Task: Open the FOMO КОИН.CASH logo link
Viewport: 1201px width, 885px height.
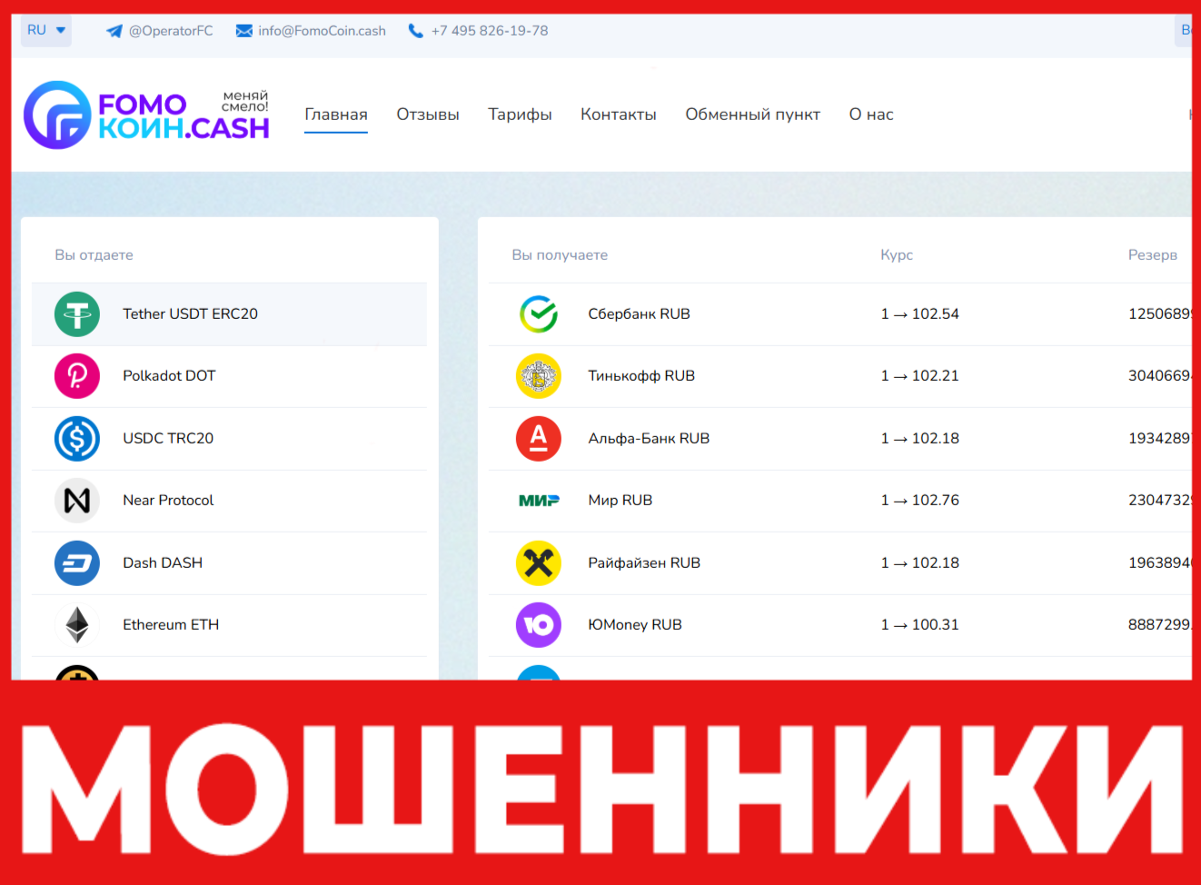Action: (145, 114)
